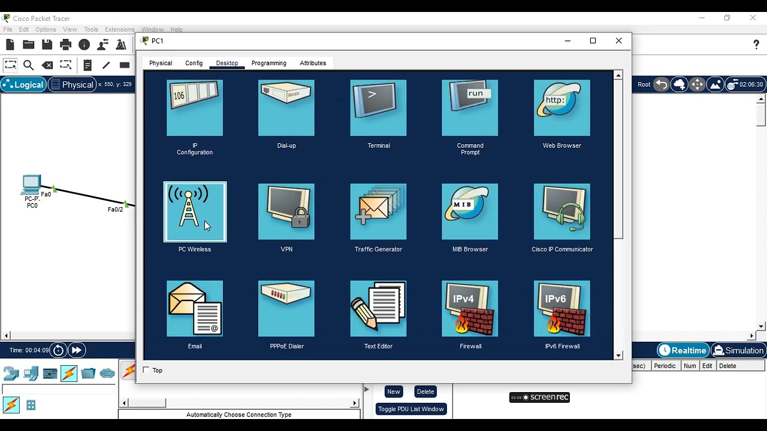
Task: Launch the Traffic Generator app
Action: pos(378,212)
